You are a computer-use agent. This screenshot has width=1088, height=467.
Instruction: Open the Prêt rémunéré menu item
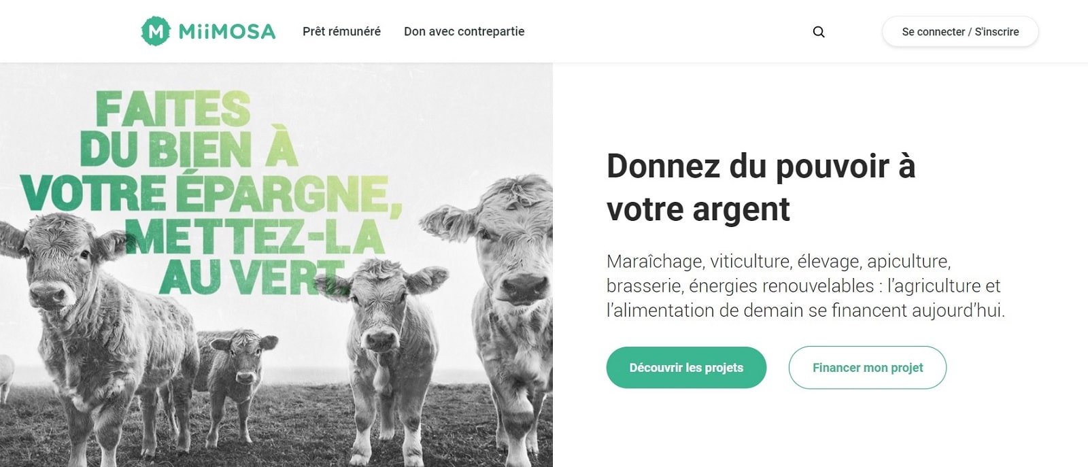[341, 31]
